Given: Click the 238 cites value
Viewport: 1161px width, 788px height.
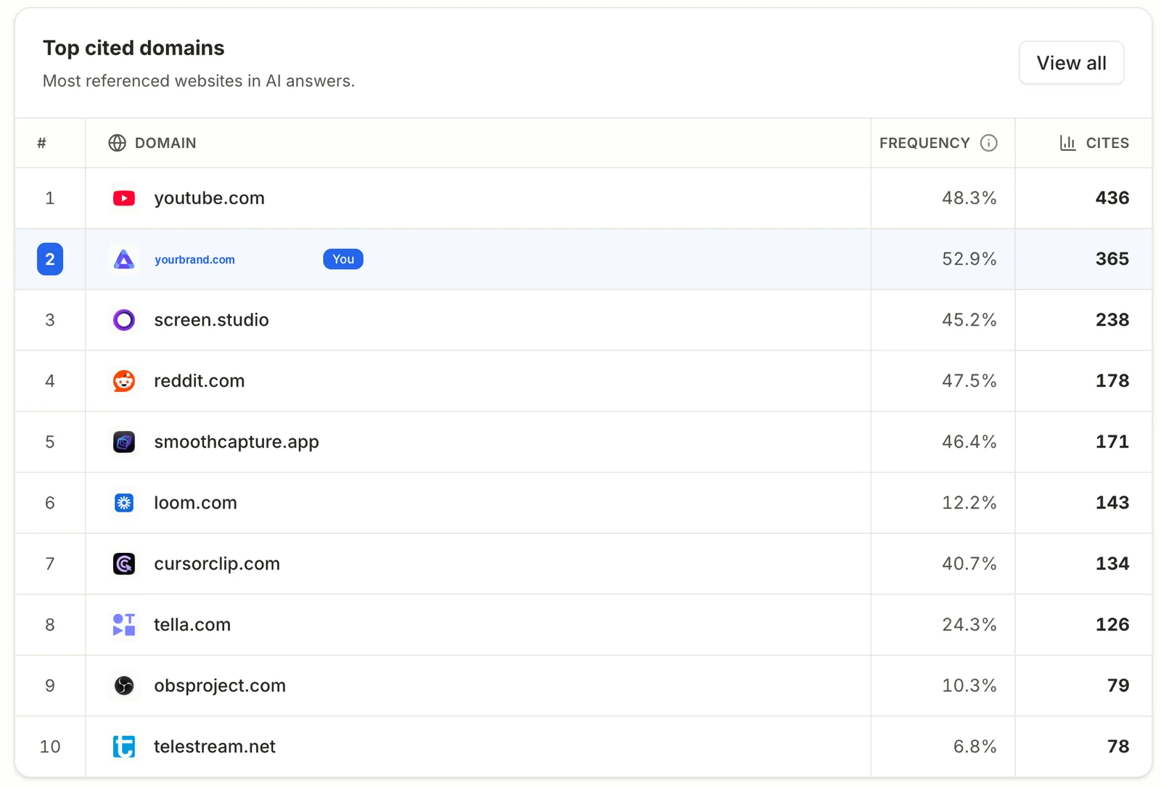Looking at the screenshot, I should tap(1112, 320).
